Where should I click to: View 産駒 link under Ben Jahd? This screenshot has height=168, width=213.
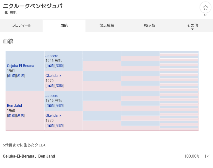click(x=21, y=115)
